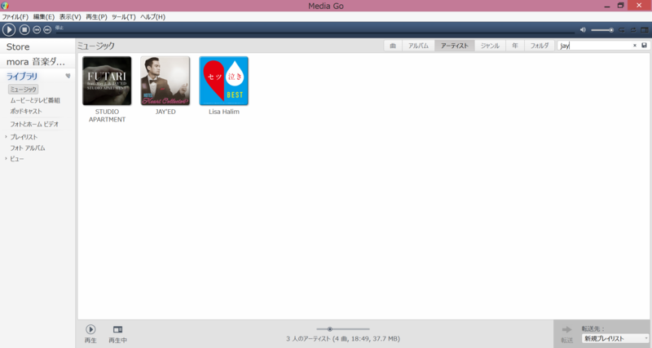Screen dimensions: 652x348
Task: Click the Lisa Halim artist name label
Action: [224, 112]
